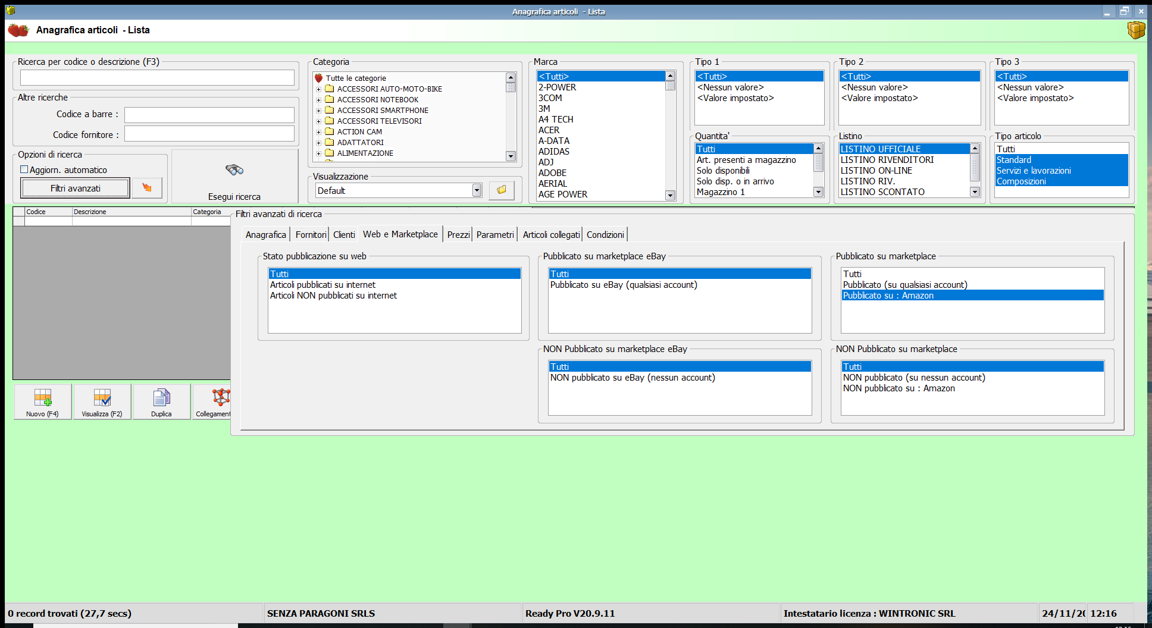The width and height of the screenshot is (1152, 628).
Task: Select Pubblicato (su qualsiasi account)
Action: [972, 285]
